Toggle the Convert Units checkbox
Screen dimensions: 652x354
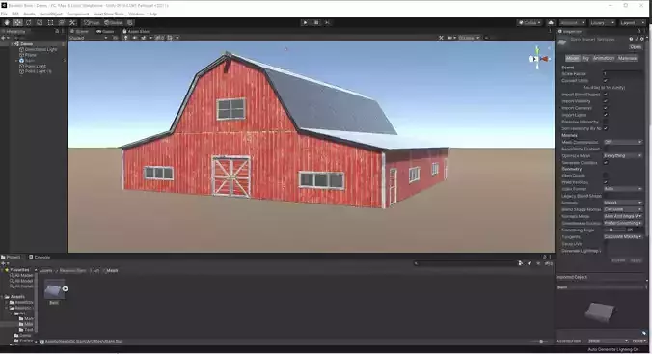coord(606,81)
